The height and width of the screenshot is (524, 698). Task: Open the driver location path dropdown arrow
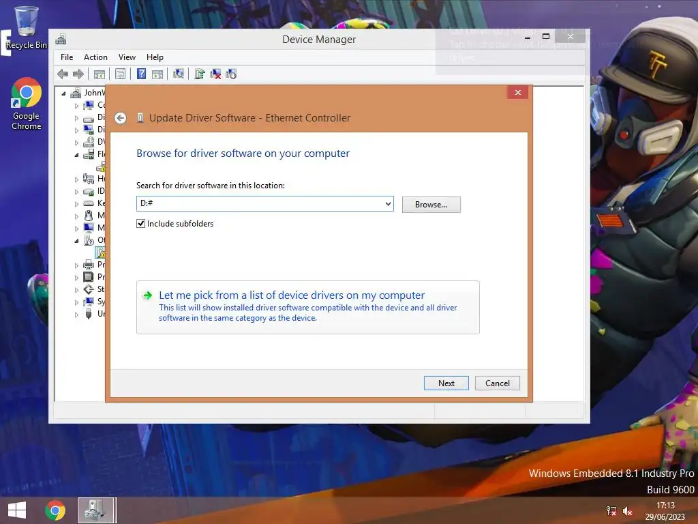[388, 203]
